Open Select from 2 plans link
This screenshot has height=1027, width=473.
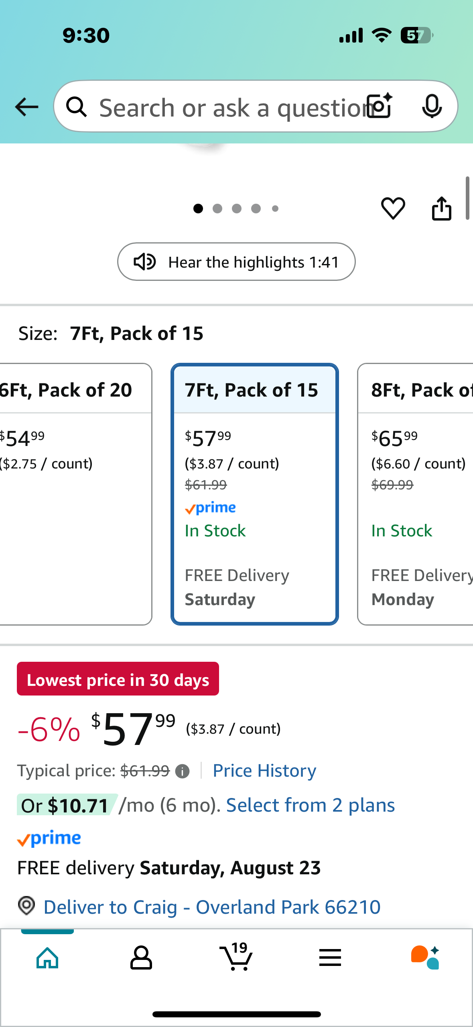(311, 805)
